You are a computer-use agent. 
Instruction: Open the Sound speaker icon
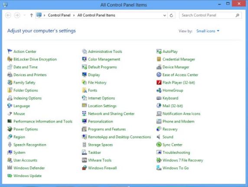click(x=159, y=137)
